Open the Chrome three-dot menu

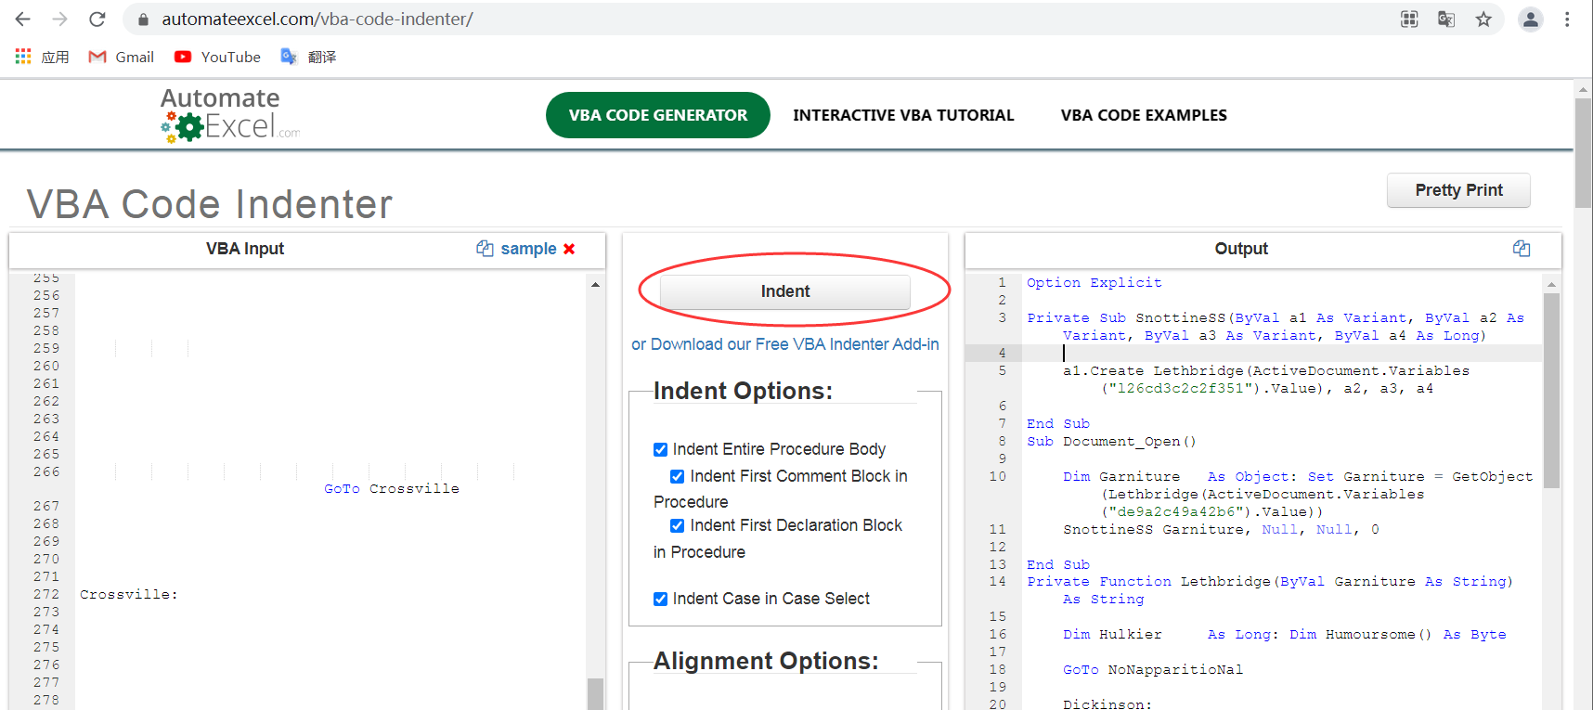(1567, 19)
